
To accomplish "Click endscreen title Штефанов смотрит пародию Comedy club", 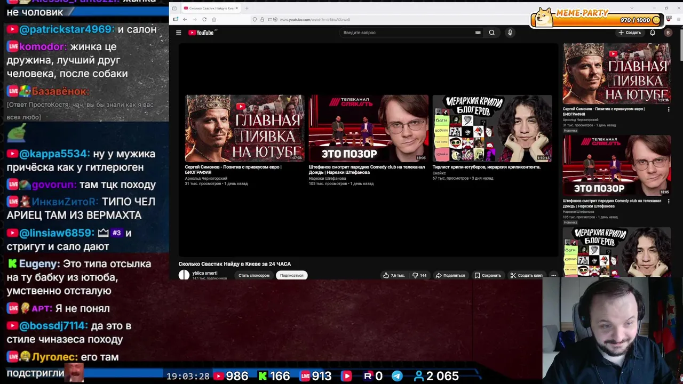I will tap(367, 170).
